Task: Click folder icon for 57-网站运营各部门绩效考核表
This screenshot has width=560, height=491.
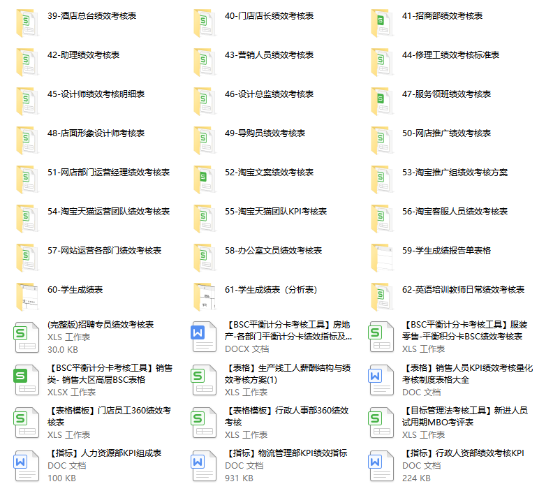Action: (x=27, y=258)
